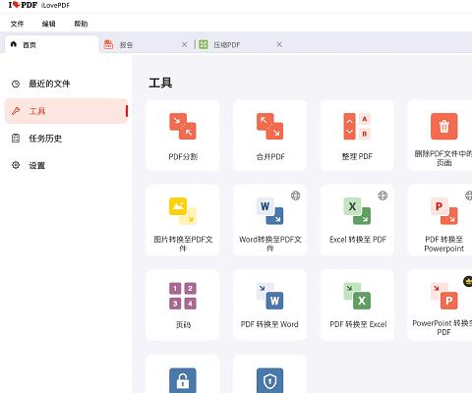Open the protect PDF shield icon
This screenshot has width=472, height=393.
pyautogui.click(x=269, y=380)
